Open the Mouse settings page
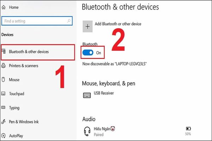 14,80
